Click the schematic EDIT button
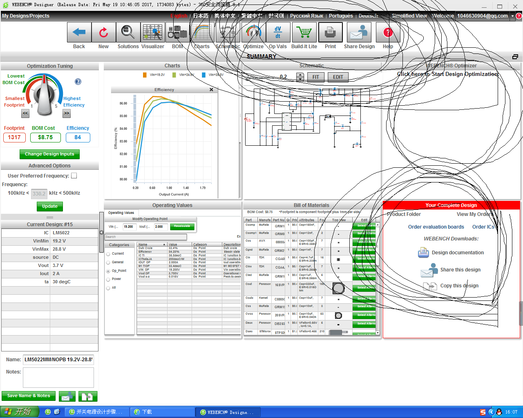The height and width of the screenshot is (418, 523). coord(338,77)
